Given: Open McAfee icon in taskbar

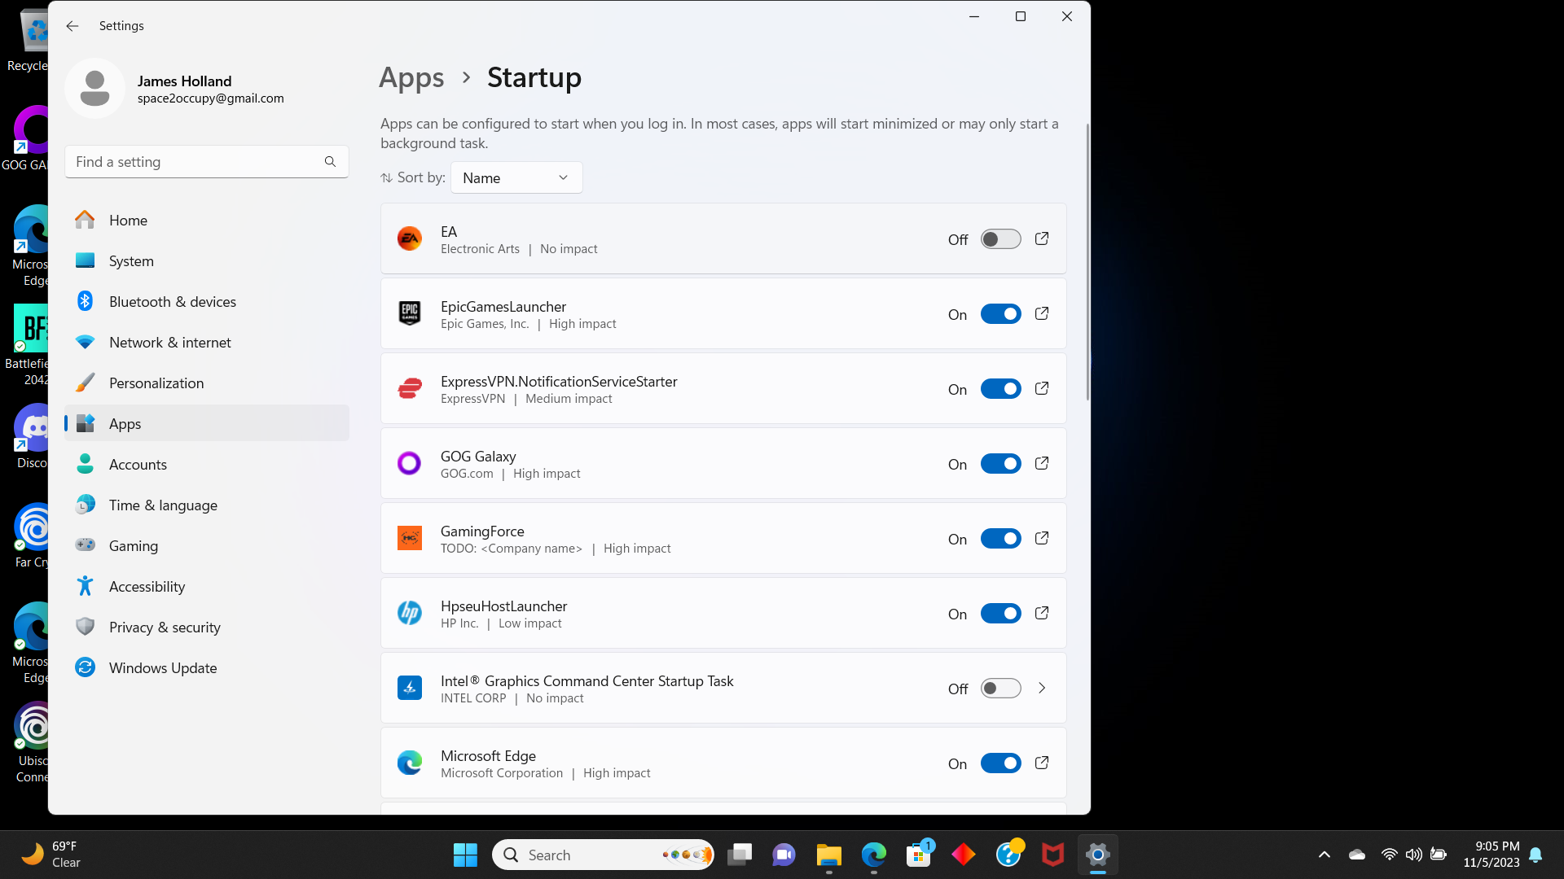Looking at the screenshot, I should [1052, 855].
